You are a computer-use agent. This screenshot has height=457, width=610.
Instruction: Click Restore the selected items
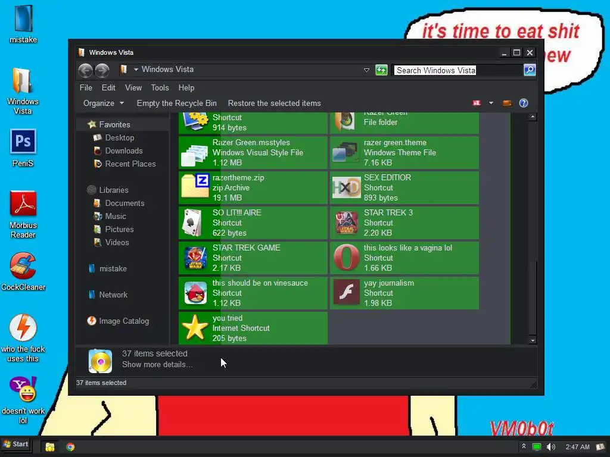point(274,104)
